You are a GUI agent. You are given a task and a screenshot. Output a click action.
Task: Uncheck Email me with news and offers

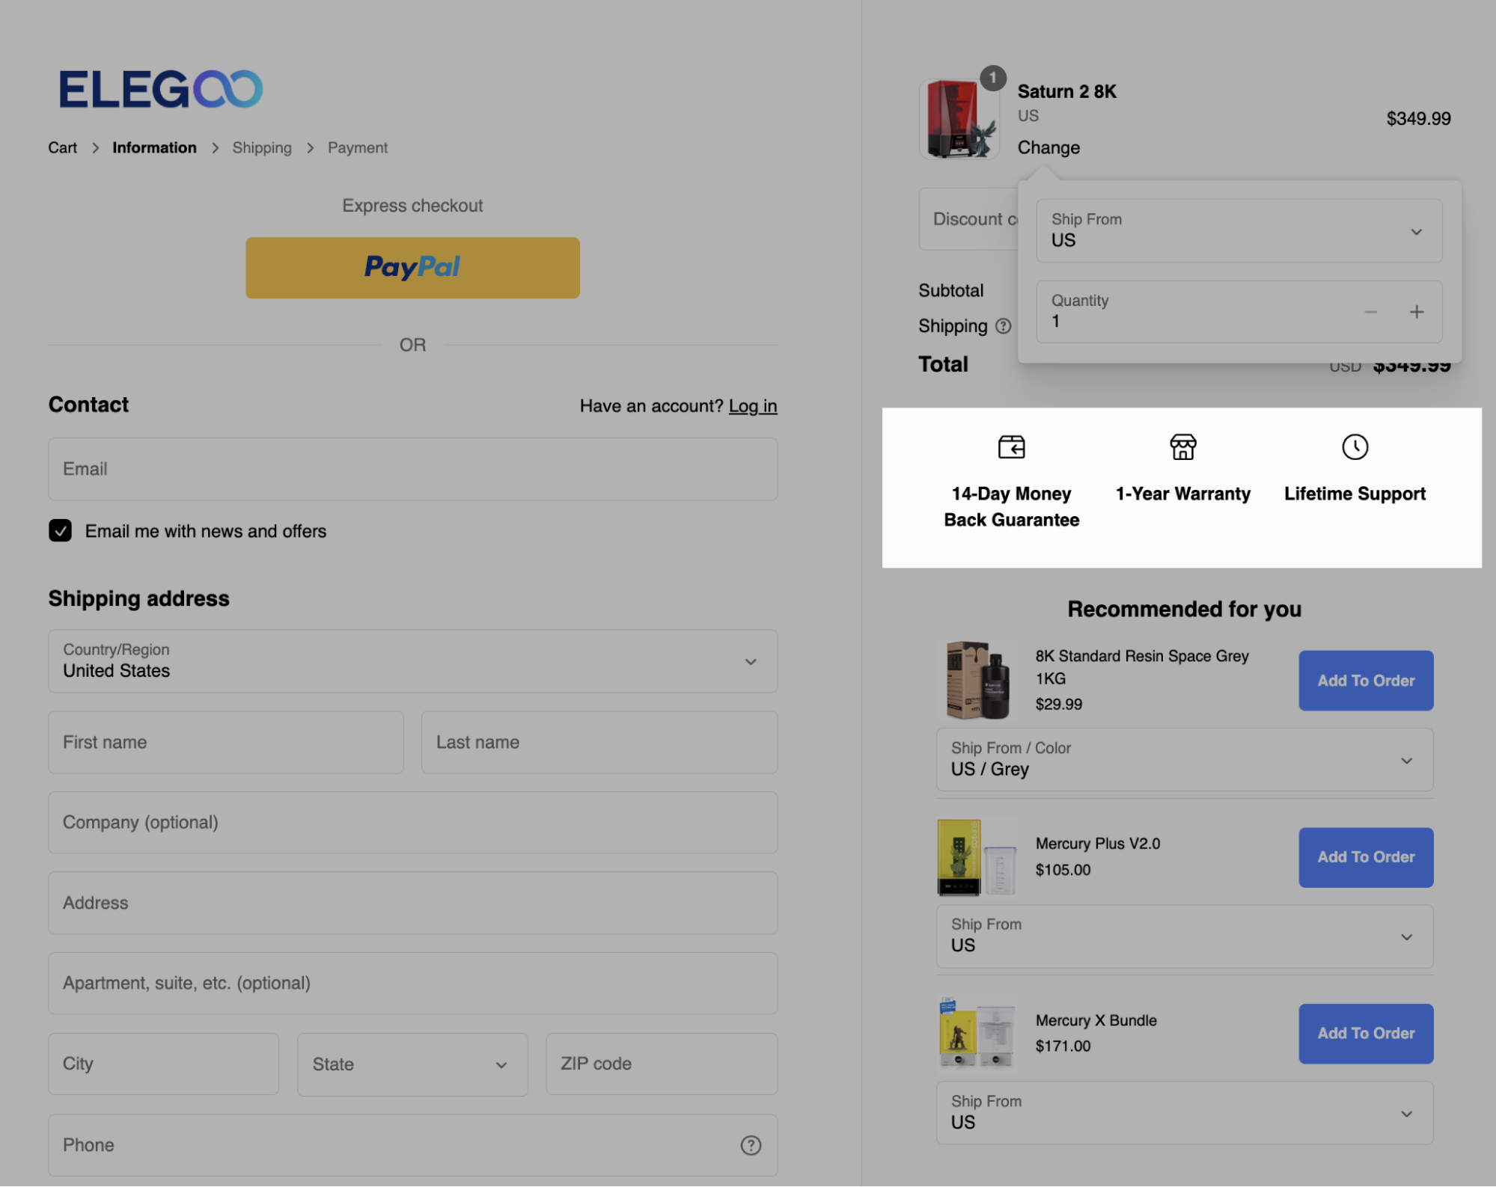tap(61, 531)
